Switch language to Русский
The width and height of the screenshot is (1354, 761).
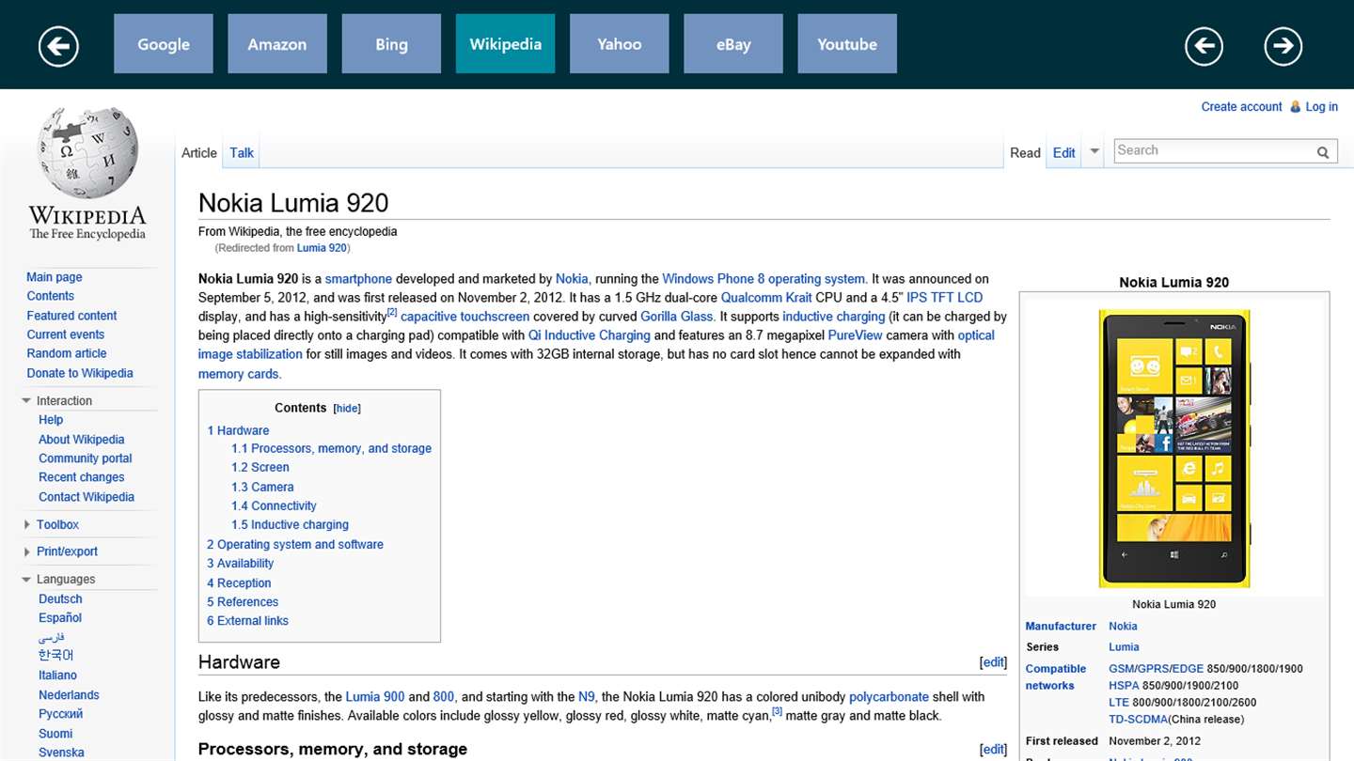61,714
